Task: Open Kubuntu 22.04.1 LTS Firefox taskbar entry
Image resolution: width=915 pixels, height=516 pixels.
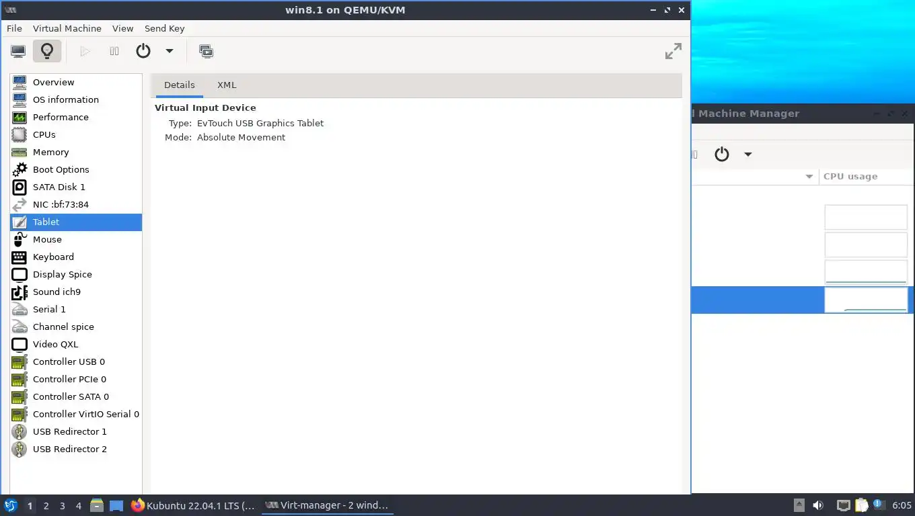Action: (194, 505)
